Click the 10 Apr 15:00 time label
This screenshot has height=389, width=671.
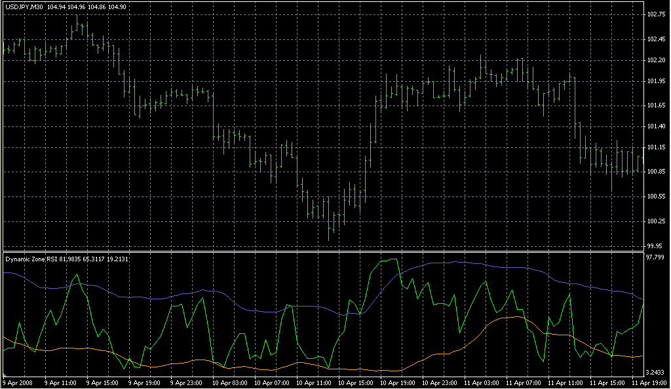point(355,382)
